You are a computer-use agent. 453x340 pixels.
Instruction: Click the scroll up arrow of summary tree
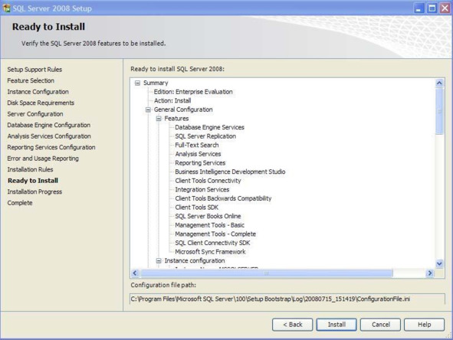[x=439, y=83]
